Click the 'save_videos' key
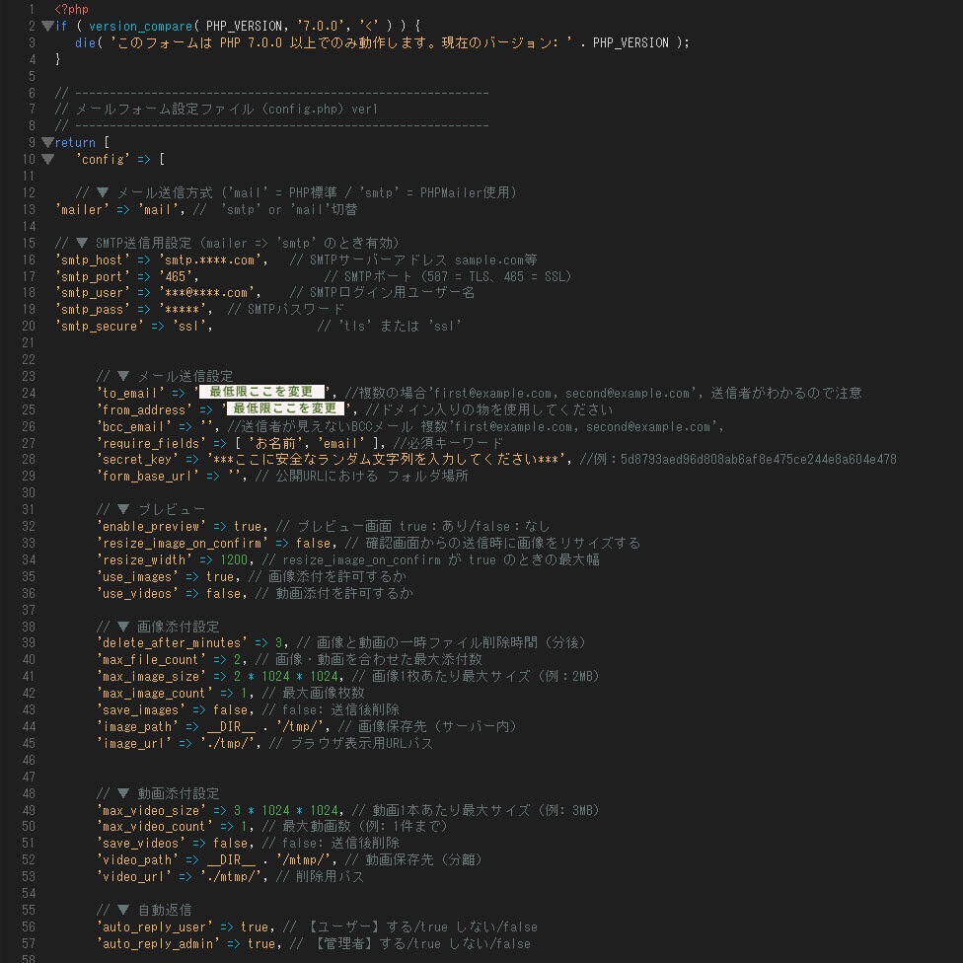 click(x=141, y=844)
